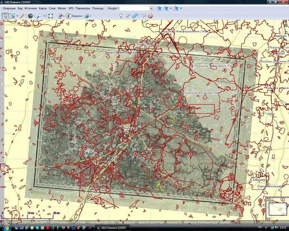Click the RU language indicator
Viewport: 289px width, 231px height.
[260, 227]
